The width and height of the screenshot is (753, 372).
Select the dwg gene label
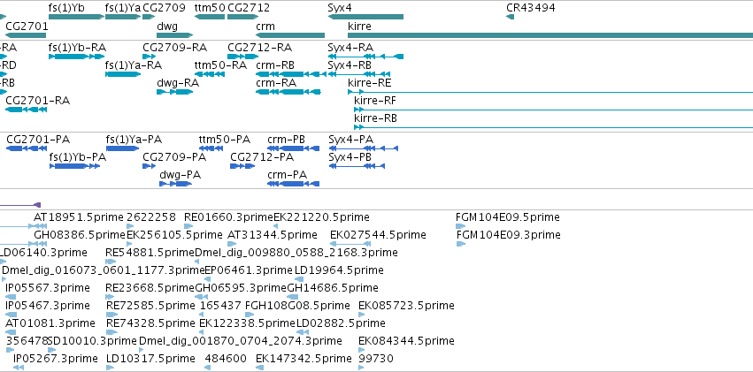pyautogui.click(x=167, y=26)
